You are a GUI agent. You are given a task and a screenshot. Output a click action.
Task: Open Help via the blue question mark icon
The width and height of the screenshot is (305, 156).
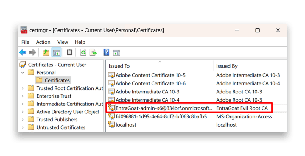pyautogui.click(x=106, y=52)
